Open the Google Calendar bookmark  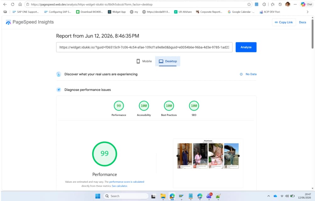[x=241, y=12]
